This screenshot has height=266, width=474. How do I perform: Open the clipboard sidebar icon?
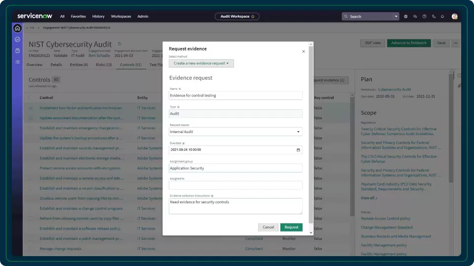coord(17,51)
